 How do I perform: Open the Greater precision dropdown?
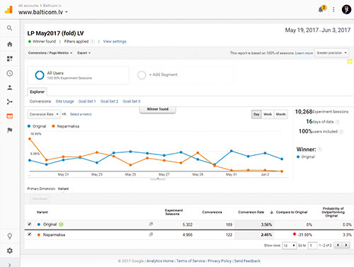[x=331, y=53]
